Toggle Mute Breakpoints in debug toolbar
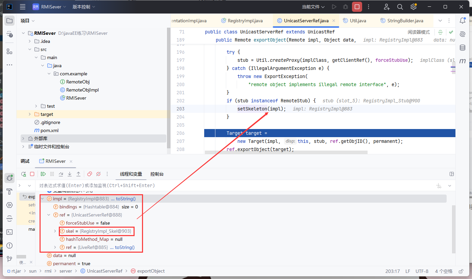Screen dimensions: 472x279 pyautogui.click(x=98, y=174)
